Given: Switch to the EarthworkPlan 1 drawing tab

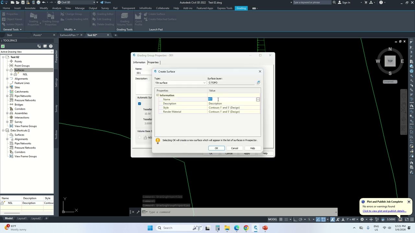Looking at the screenshot, I should 69,35.
